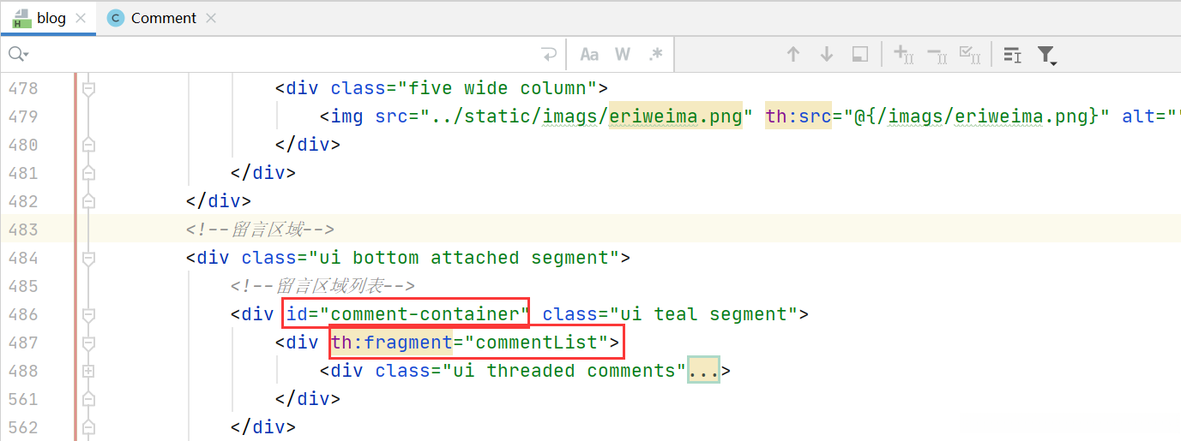
Task: Close the Comment tab
Action: coord(211,18)
